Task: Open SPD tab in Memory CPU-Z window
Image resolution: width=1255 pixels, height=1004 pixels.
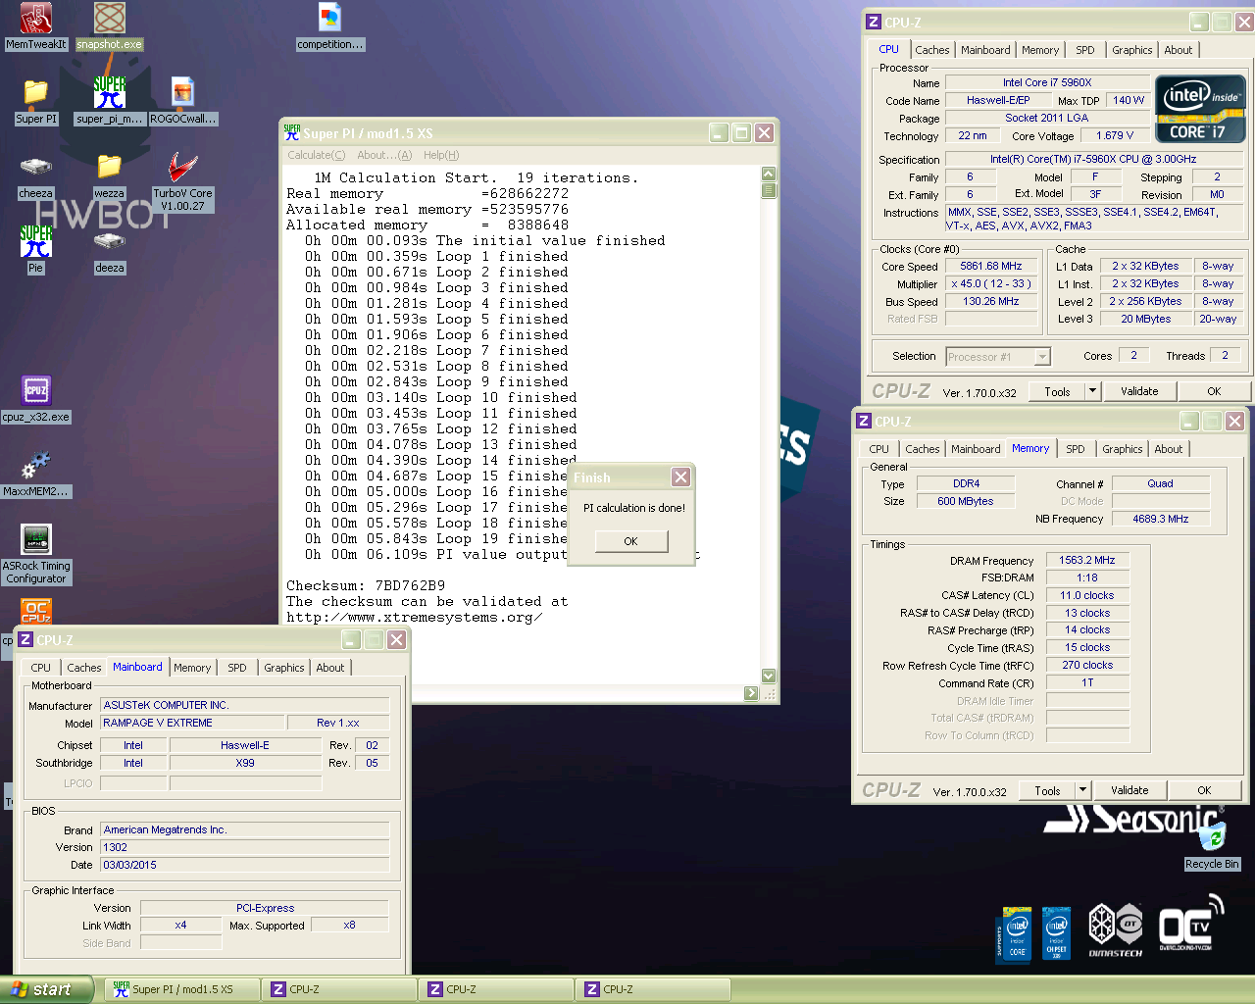Action: pyautogui.click(x=1076, y=449)
